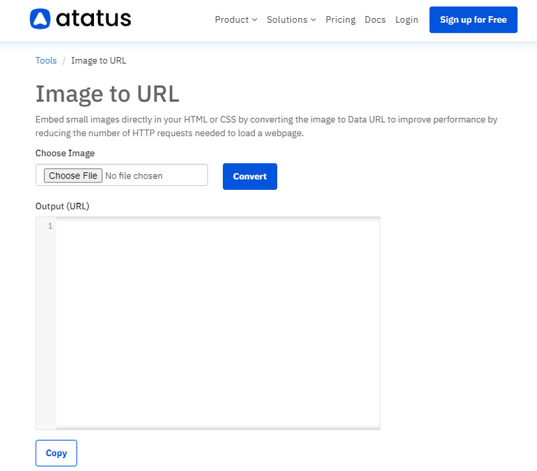Open the Product dropdown menu
This screenshot has width=537, height=471.
pyautogui.click(x=232, y=20)
